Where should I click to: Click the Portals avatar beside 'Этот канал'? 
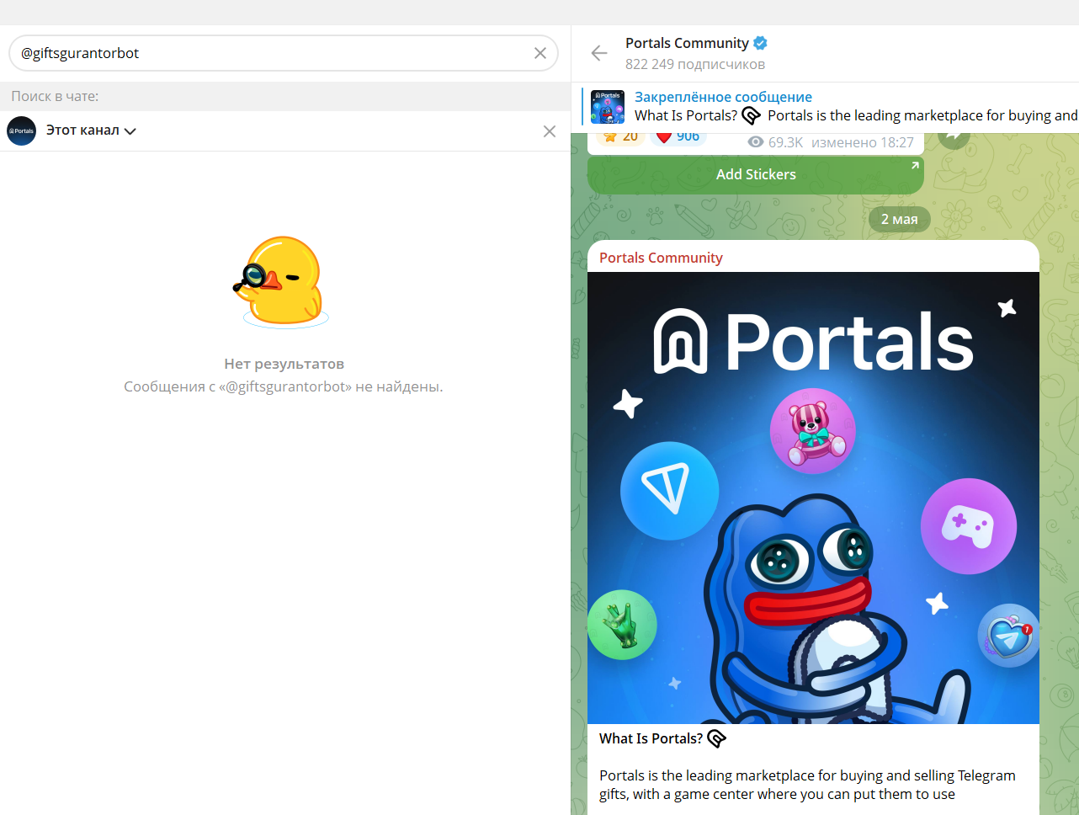click(x=22, y=131)
